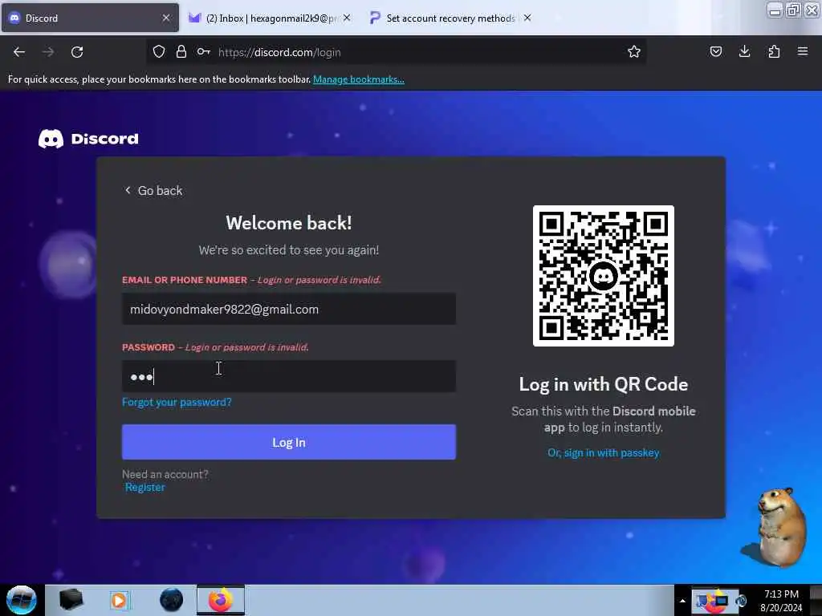822x616 pixels.
Task: Reload the Discord login page
Action: [77, 52]
